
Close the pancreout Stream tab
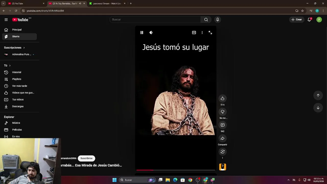(125, 4)
